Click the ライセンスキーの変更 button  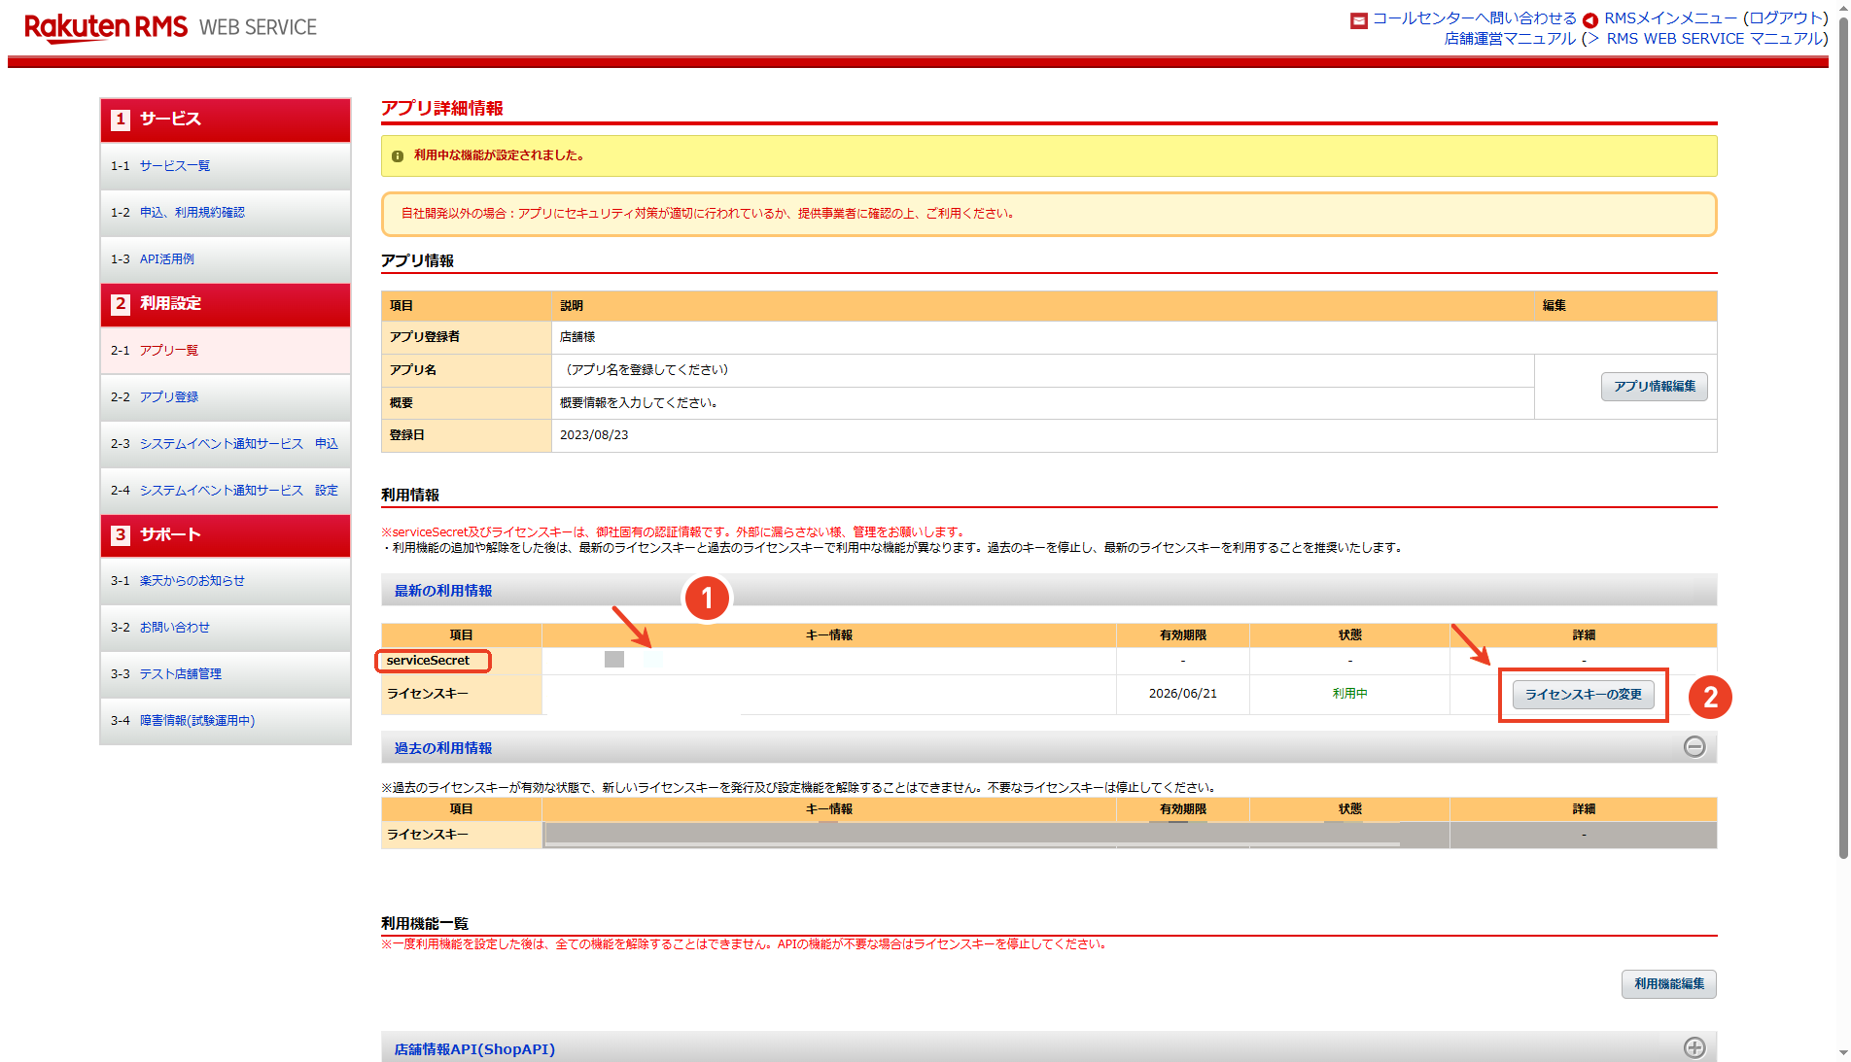[x=1584, y=695]
